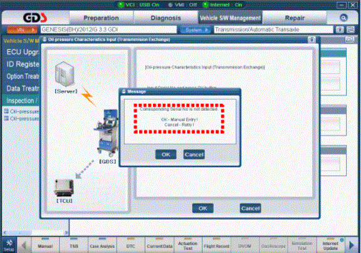Click the GDS cart image
Viewport: 361px width, 253px height.
tap(107, 133)
